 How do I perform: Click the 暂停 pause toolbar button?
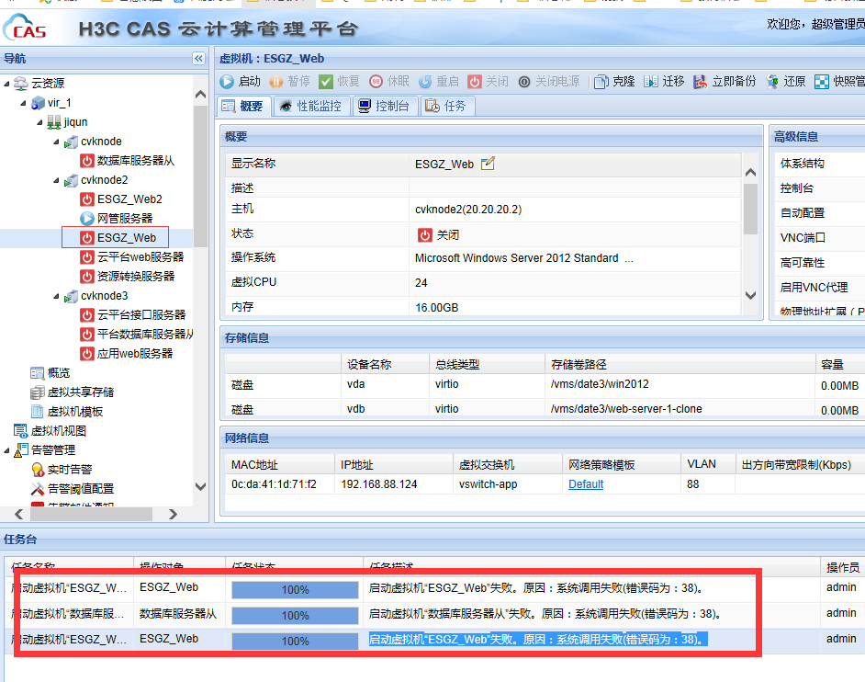[289, 82]
